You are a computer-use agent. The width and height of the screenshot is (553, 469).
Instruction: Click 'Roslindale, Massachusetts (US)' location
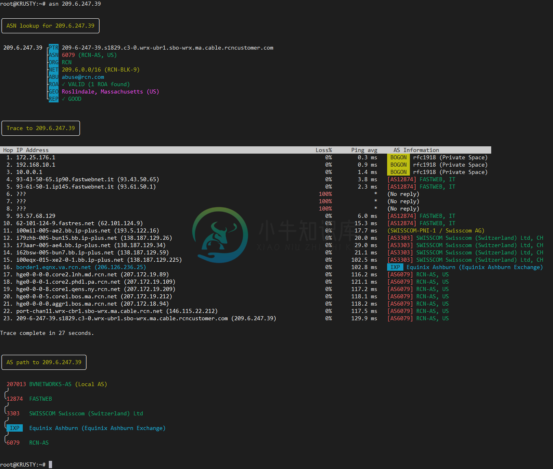(x=111, y=91)
